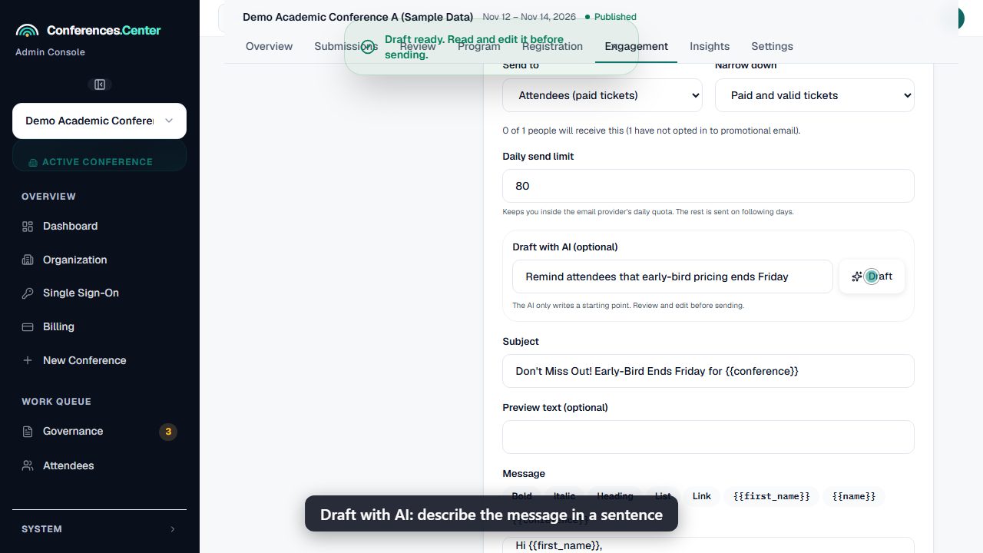This screenshot has width=983, height=553.
Task: Click the plus icon for New Conference
Action: click(28, 360)
